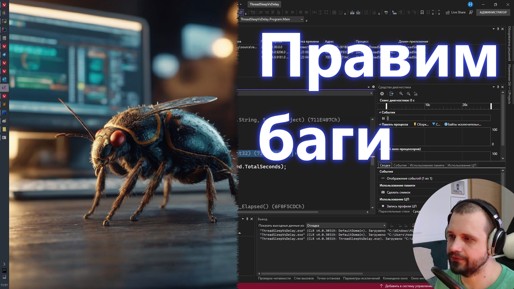This screenshot has width=514, height=289.
Task: Pin the diagnostic tools panel
Action: (498, 87)
